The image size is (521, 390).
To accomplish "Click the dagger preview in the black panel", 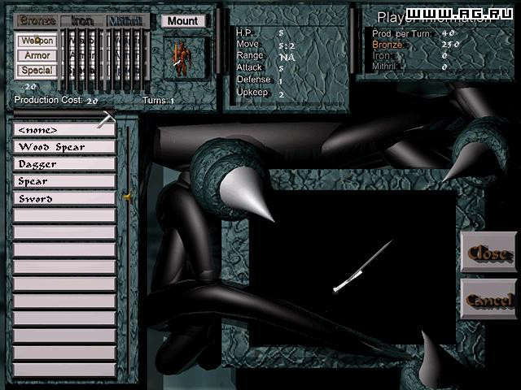I will tap(363, 267).
